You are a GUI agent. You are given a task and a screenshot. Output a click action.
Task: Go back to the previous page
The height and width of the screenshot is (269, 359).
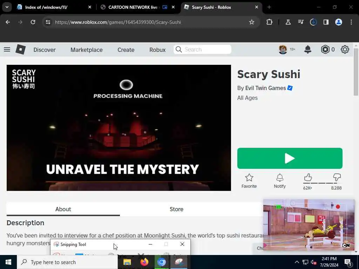8,22
